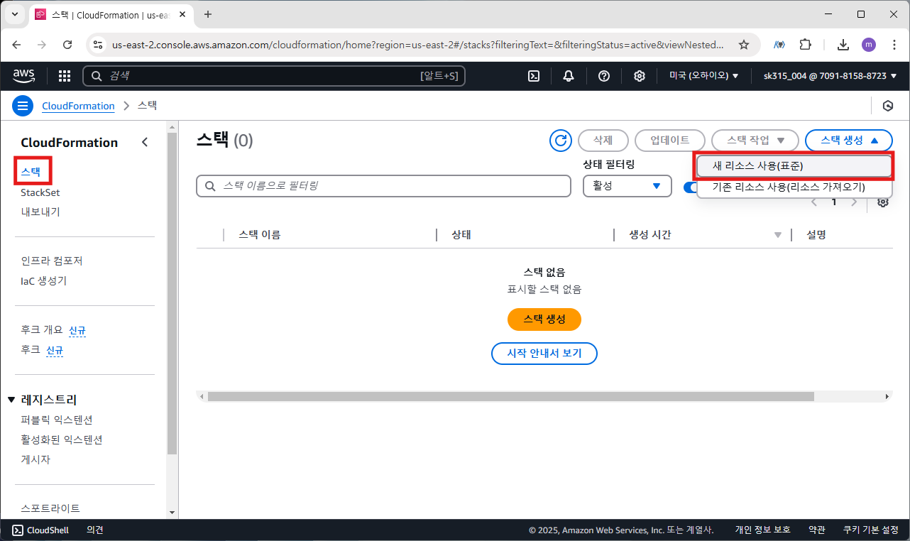910x541 pixels.
Task: Click the 상태 column header
Action: 461,235
